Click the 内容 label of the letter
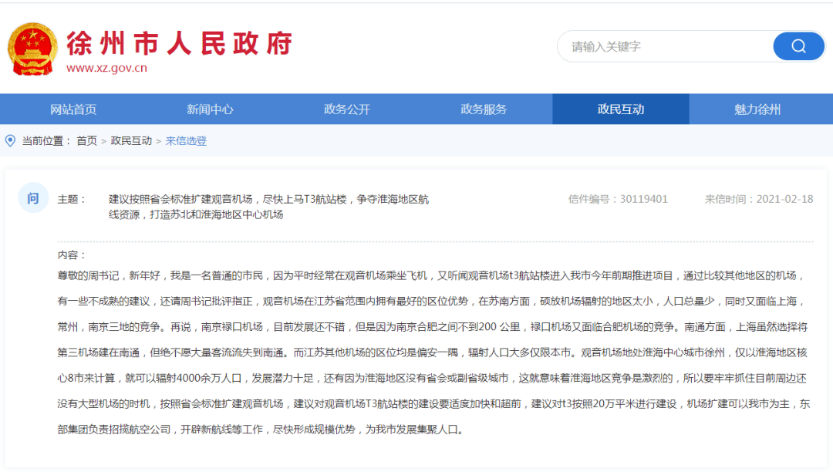 click(72, 255)
